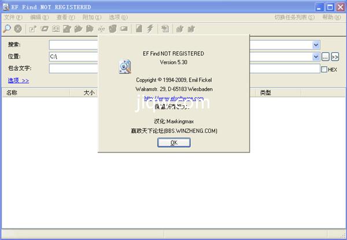
Task: Click the new window arrow toolbar icon
Action: click(x=32, y=28)
